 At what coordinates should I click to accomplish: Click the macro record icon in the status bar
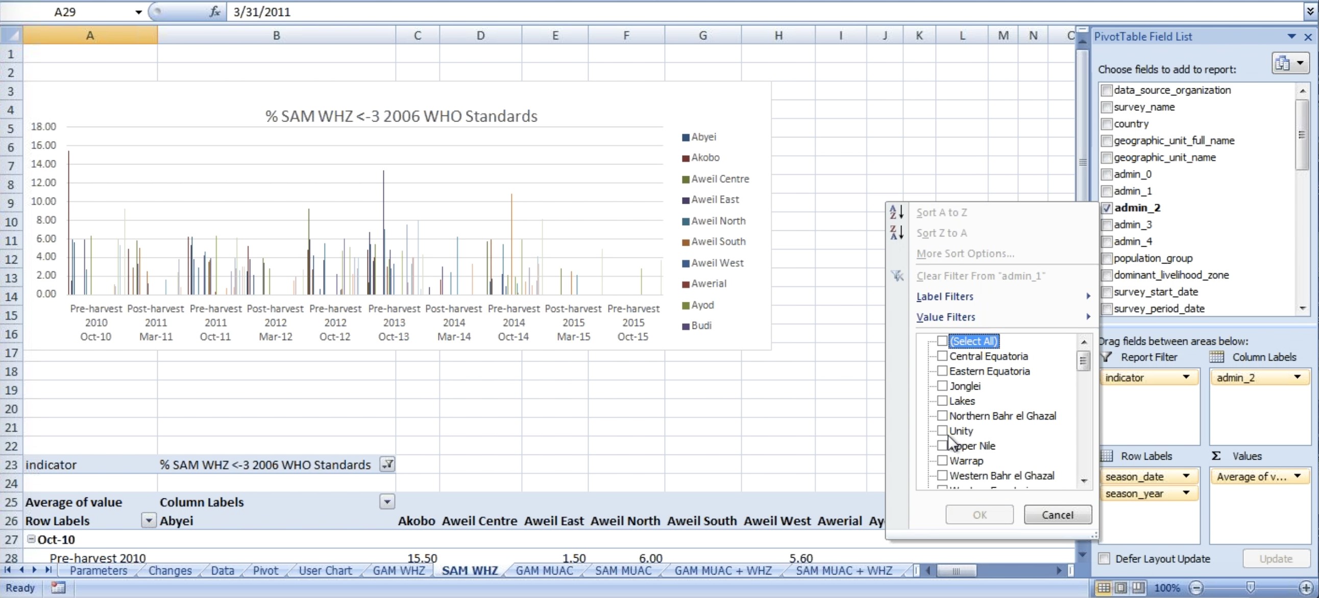(58, 588)
